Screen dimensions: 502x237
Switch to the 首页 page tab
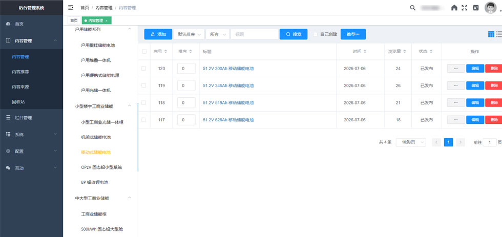pos(74,20)
